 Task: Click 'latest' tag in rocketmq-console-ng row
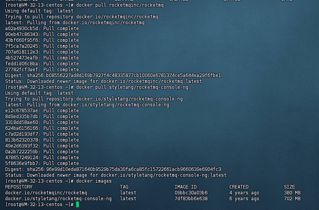click(128, 199)
